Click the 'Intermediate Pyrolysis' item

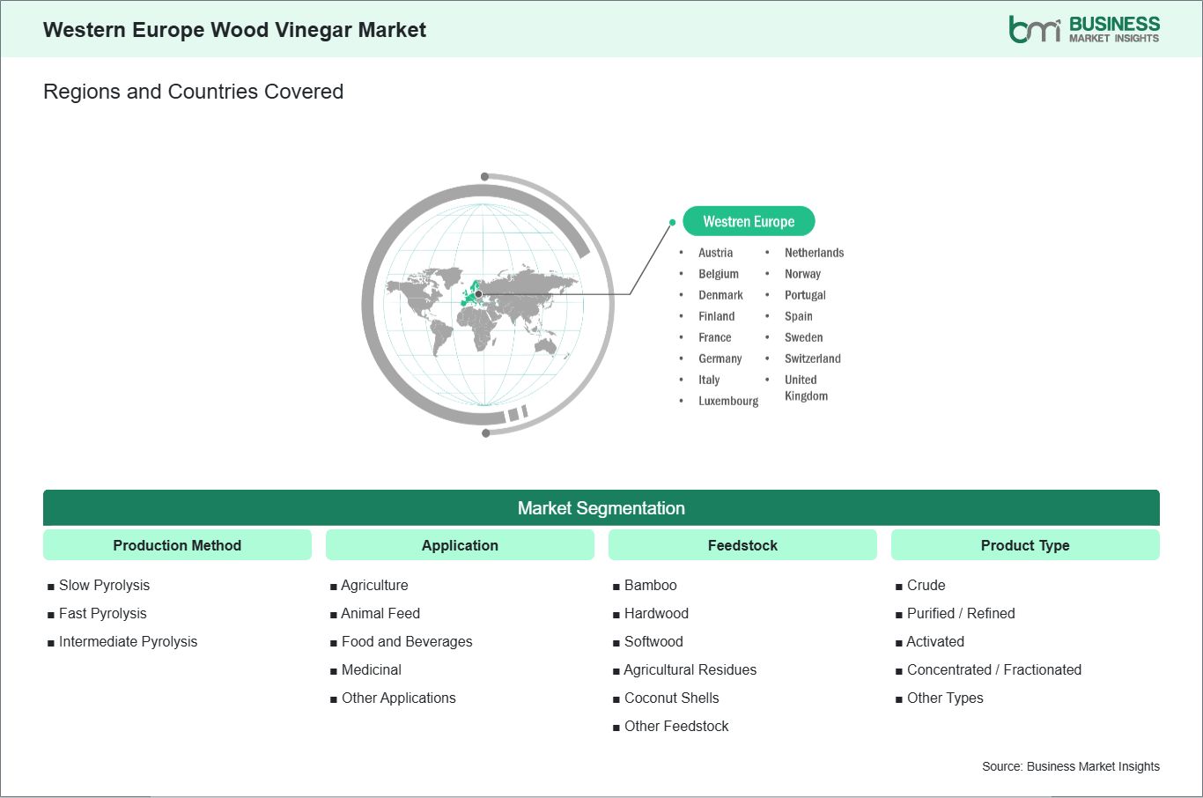128,641
